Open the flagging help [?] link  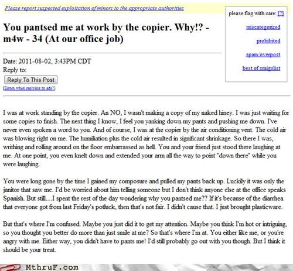281,13
